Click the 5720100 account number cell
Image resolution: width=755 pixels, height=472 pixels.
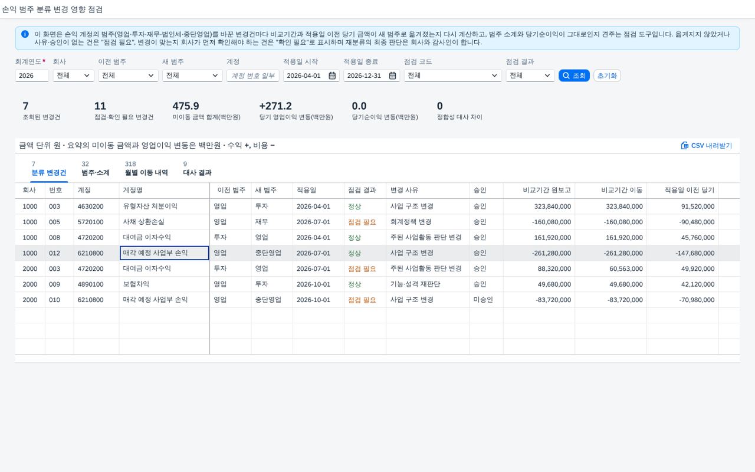(96, 222)
